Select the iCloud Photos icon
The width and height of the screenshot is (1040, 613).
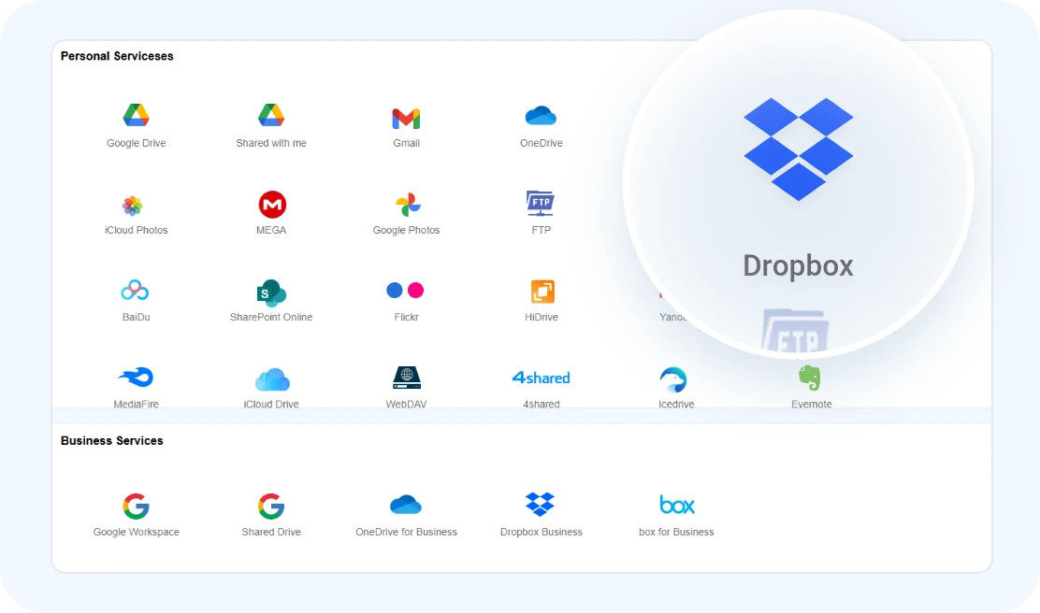coord(133,206)
